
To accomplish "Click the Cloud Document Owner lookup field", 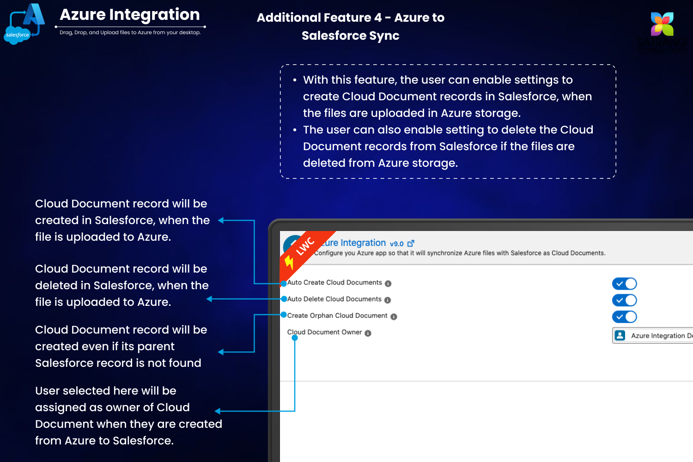I will 653,335.
